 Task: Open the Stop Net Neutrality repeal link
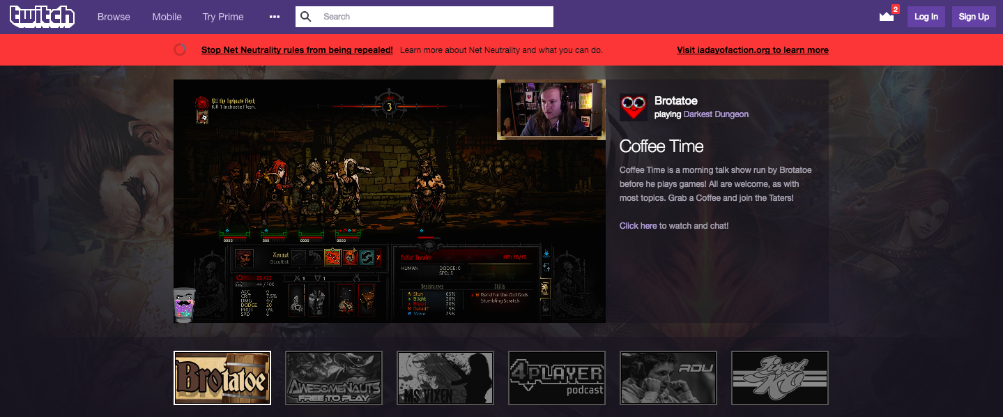coord(297,50)
